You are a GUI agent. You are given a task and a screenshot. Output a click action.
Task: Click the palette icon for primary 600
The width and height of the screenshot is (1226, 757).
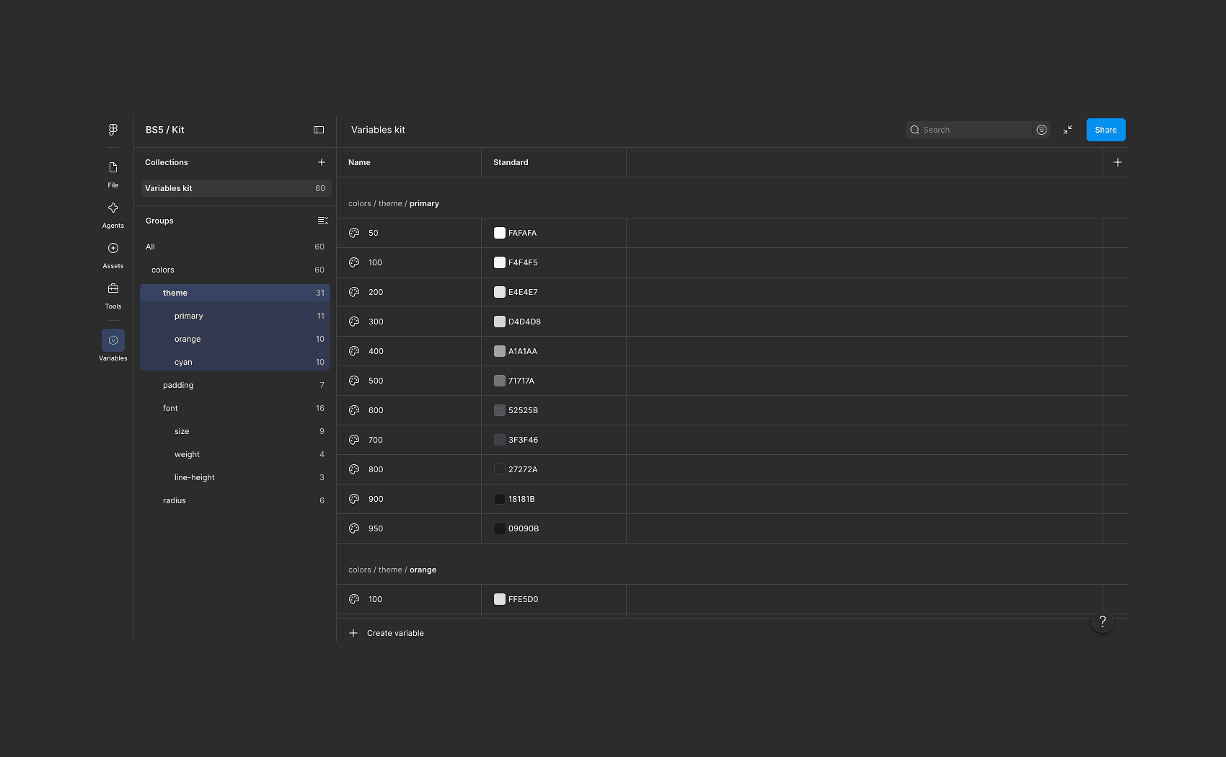[x=354, y=410]
